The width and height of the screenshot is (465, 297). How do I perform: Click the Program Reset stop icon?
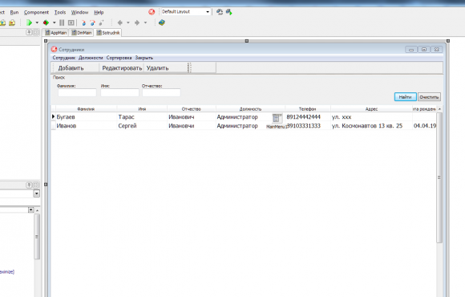click(x=71, y=22)
